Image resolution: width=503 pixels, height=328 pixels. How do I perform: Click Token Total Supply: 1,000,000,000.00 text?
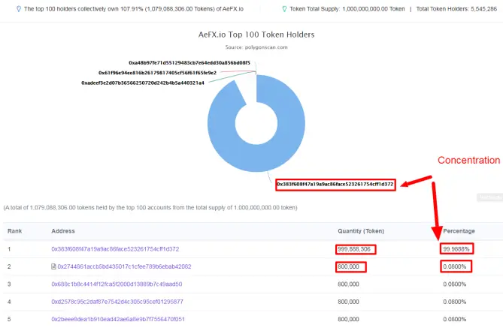point(347,9)
